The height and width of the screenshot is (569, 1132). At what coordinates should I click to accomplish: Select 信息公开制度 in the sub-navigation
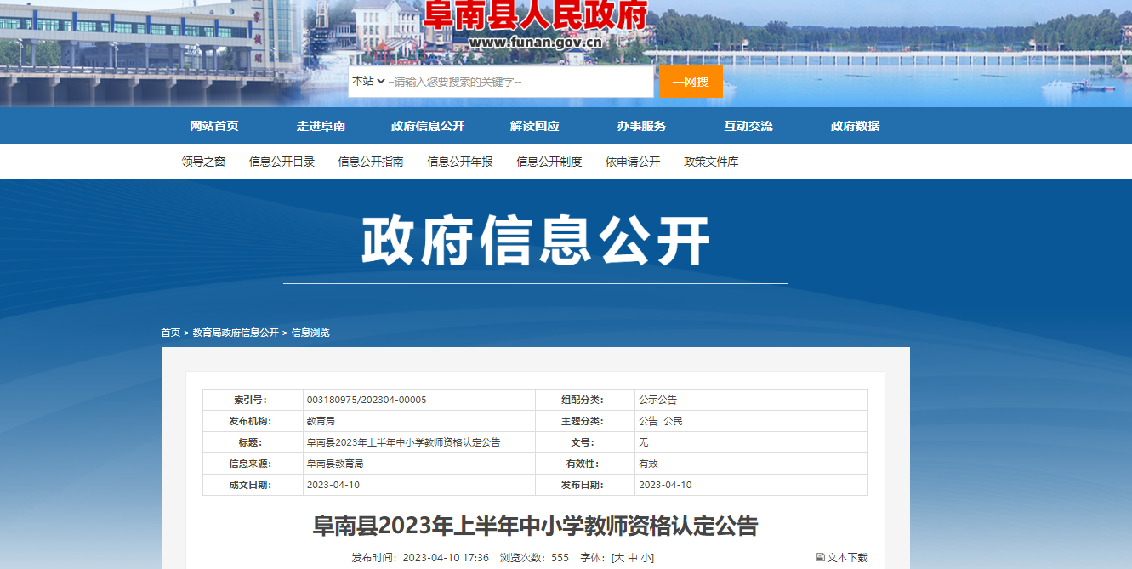(x=549, y=162)
